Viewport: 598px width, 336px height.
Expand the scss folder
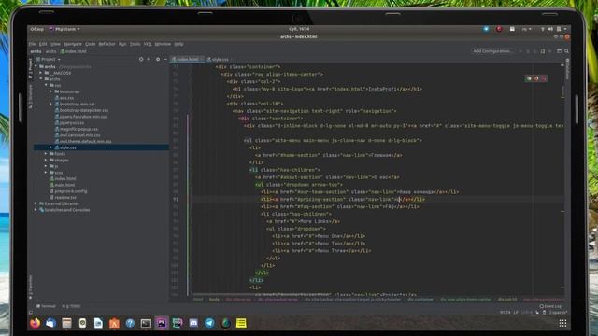[46, 173]
